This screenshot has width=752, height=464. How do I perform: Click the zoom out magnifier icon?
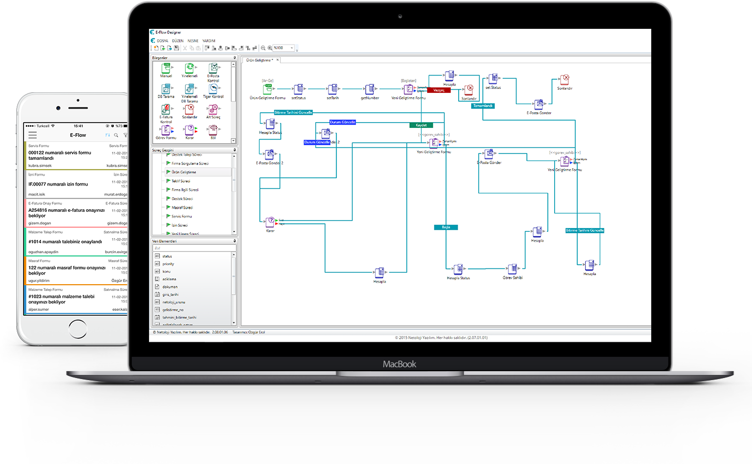pyautogui.click(x=263, y=48)
